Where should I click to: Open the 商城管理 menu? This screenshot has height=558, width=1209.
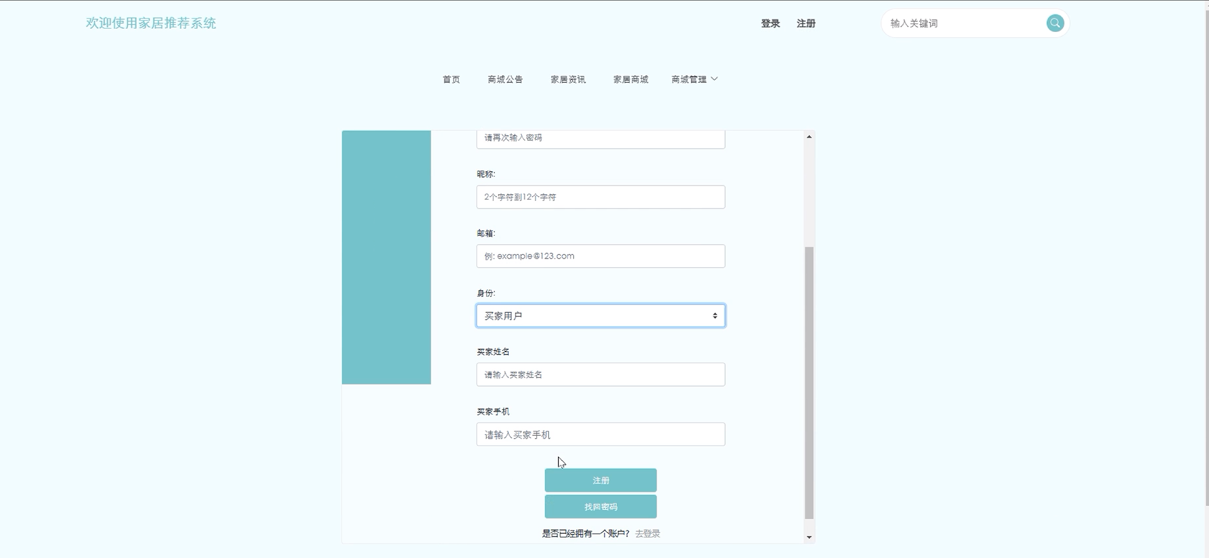pyautogui.click(x=689, y=79)
